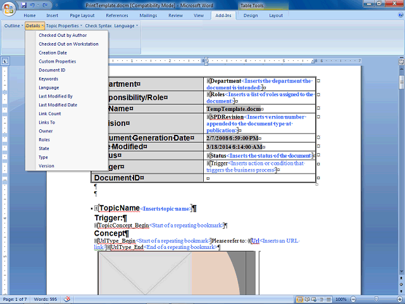Collapse the Details dropdown menu
The image size is (405, 304).
tap(35, 25)
